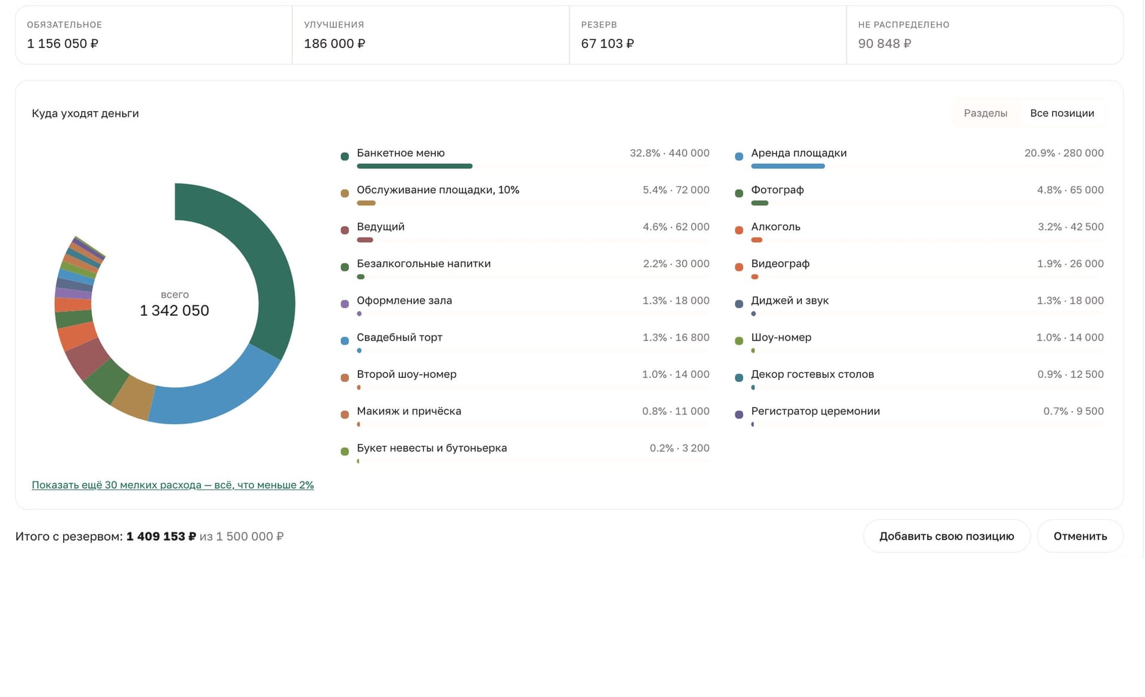
Task: Click the Итого с резервом total 1 409 153 ₽
Action: pyautogui.click(x=161, y=536)
